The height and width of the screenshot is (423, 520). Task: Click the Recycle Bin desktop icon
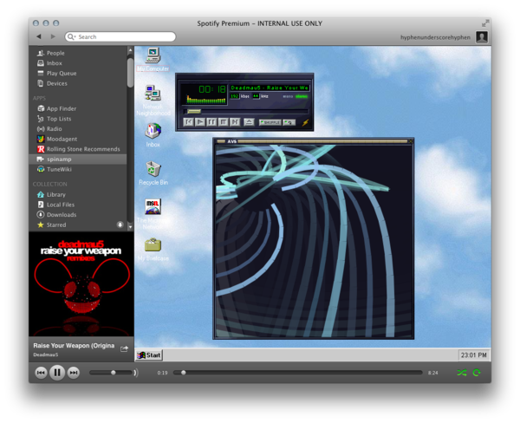pyautogui.click(x=153, y=172)
